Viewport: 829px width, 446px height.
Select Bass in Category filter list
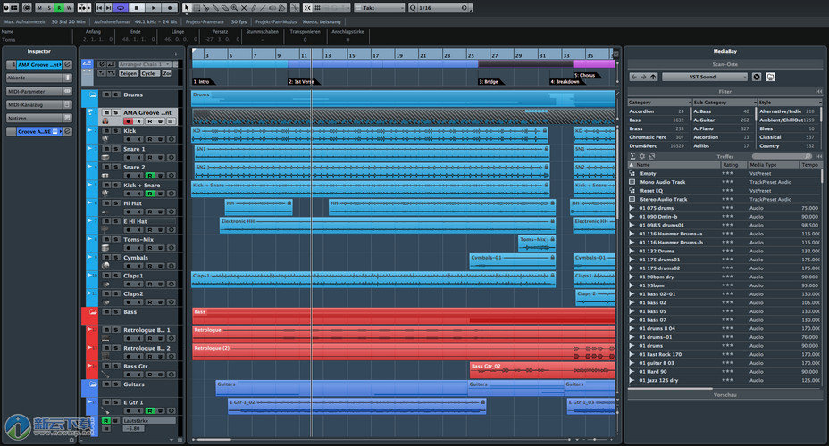pos(657,120)
